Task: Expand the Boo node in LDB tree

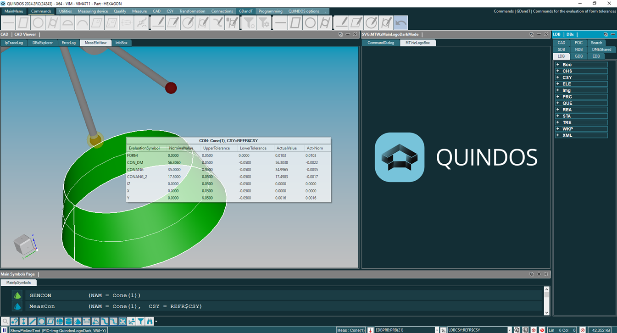Action: tap(558, 65)
